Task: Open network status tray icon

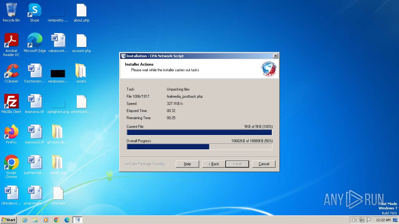Action: (x=362, y=220)
